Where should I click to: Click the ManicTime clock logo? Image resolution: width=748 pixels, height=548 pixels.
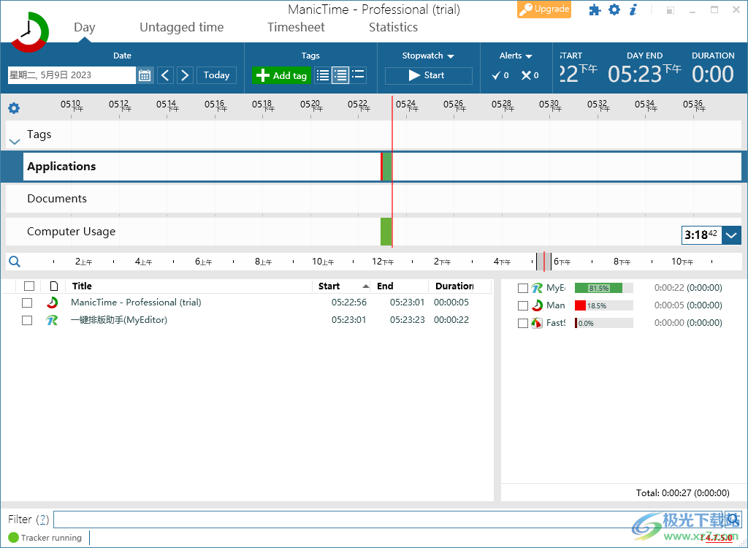pos(29,31)
